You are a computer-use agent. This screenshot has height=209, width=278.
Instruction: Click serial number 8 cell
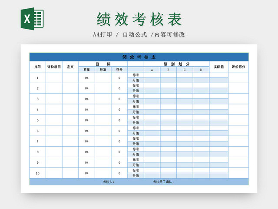(38, 152)
